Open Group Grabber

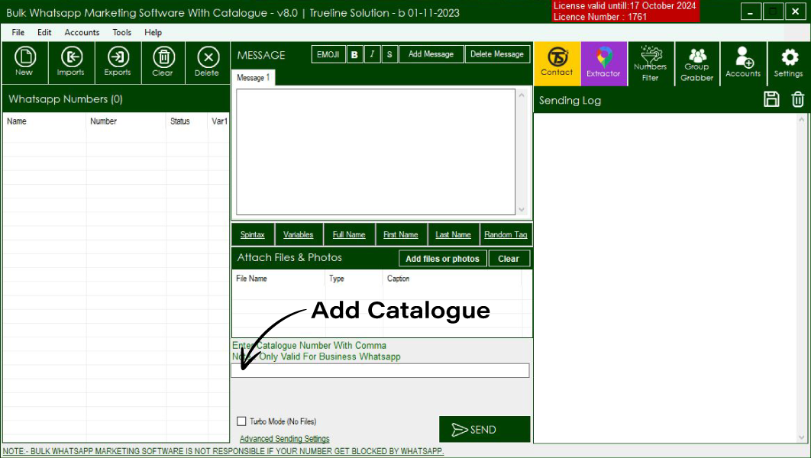point(696,63)
